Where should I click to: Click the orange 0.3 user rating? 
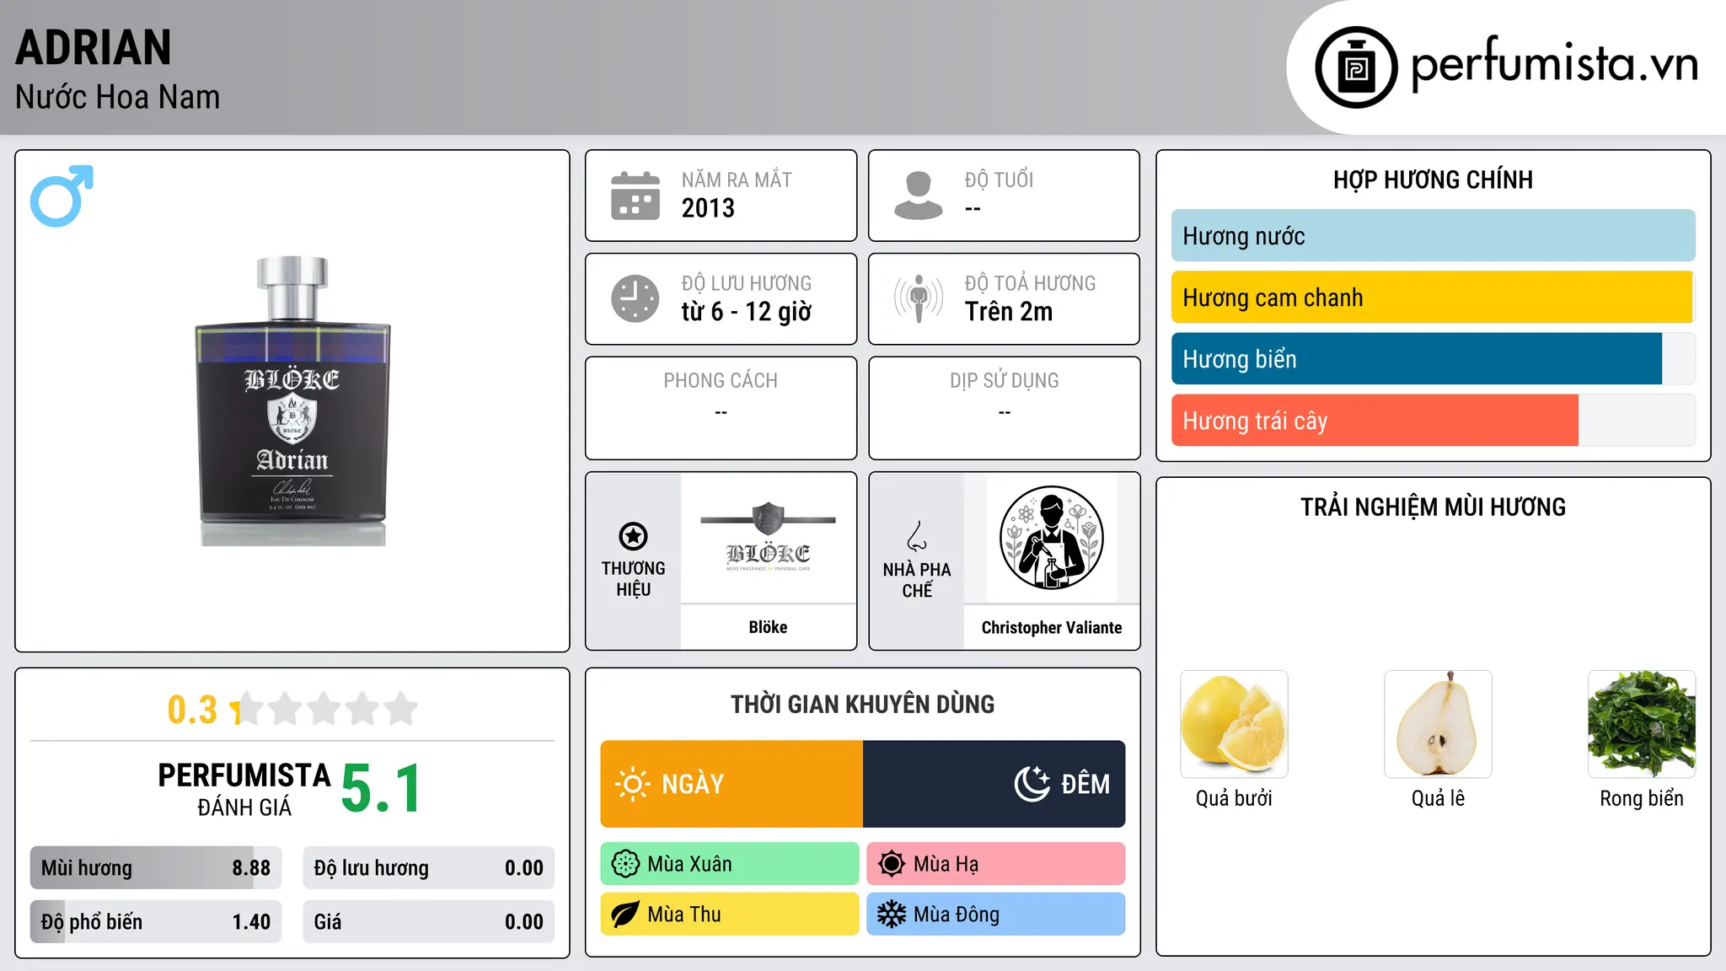[x=192, y=710]
